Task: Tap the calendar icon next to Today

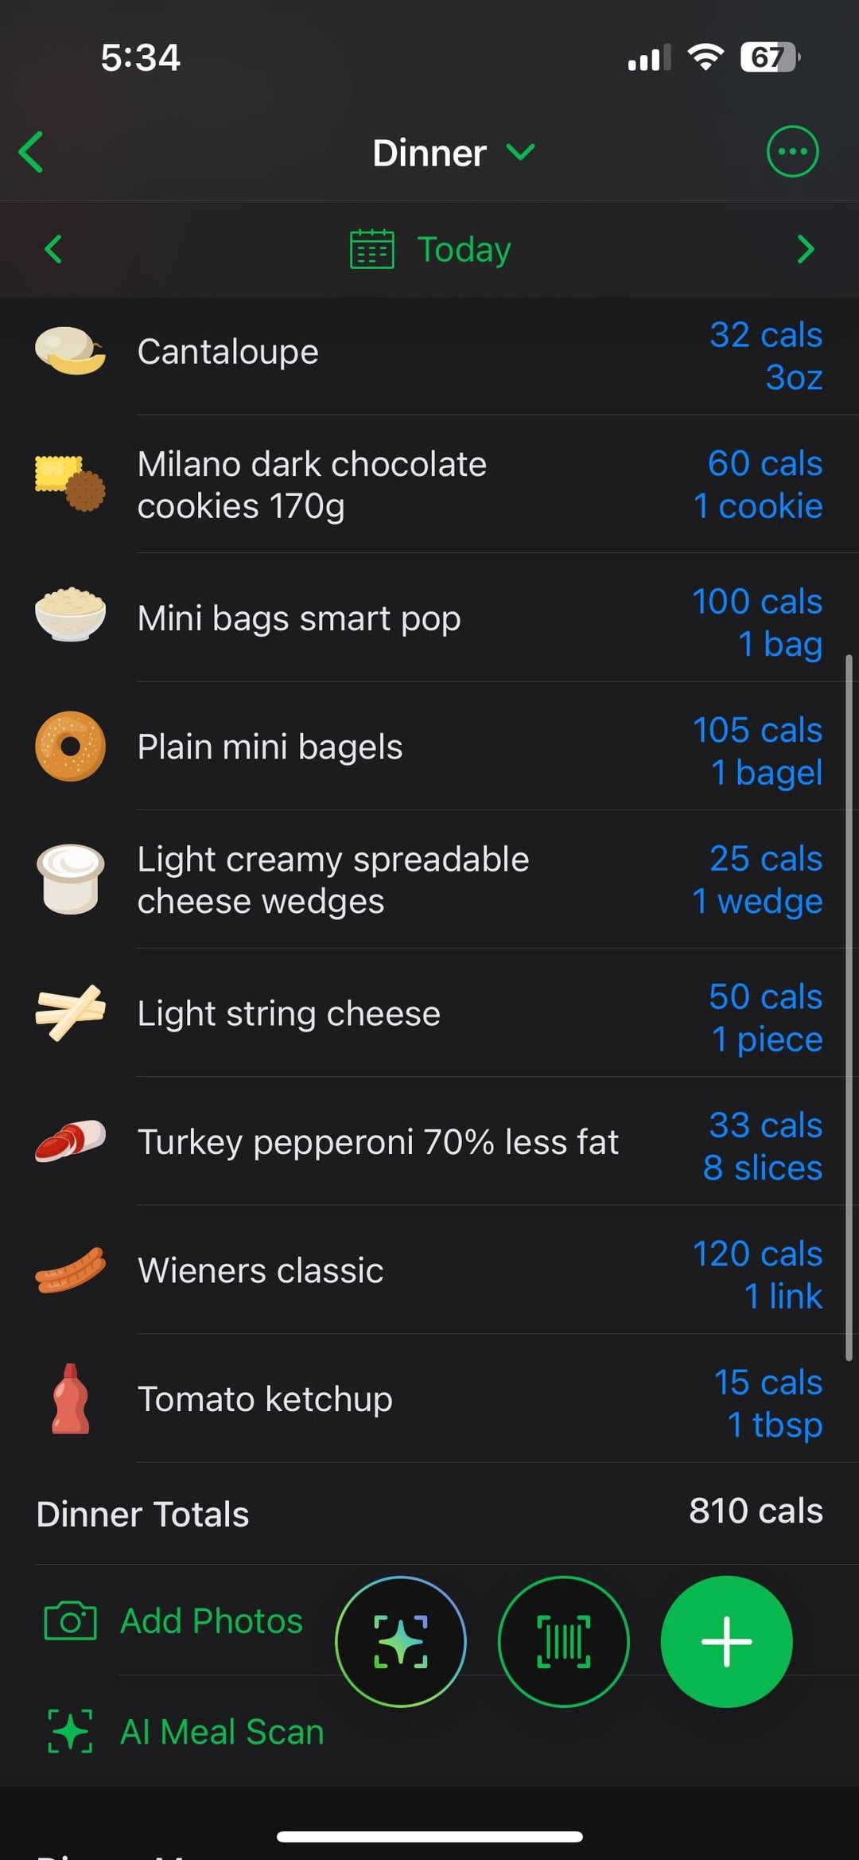Action: click(x=371, y=249)
